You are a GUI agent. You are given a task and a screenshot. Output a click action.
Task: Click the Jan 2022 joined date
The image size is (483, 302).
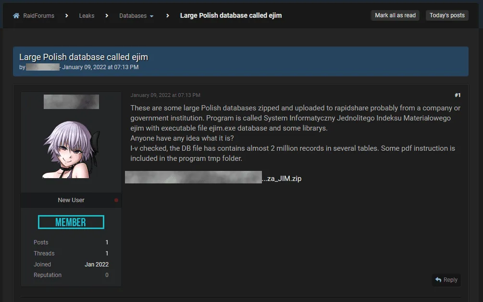coord(96,264)
